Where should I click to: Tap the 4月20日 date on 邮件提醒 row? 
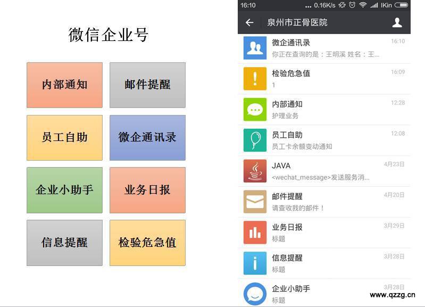pos(394,195)
